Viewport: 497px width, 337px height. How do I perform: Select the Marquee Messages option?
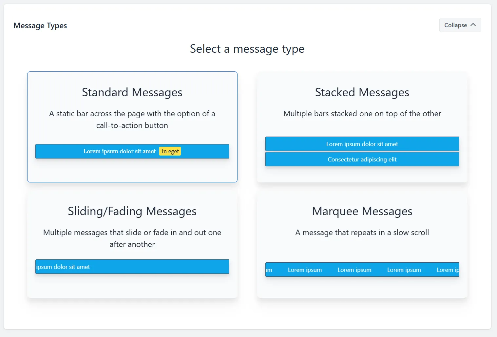362,244
